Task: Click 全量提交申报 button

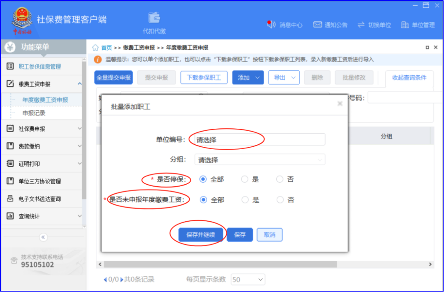Action: tap(113, 78)
